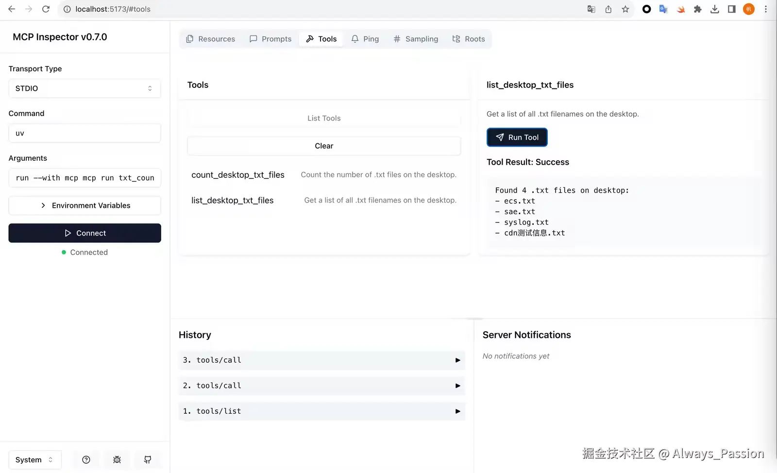777x473 pixels.
Task: Open the Google Translate extension
Action: [663, 9]
